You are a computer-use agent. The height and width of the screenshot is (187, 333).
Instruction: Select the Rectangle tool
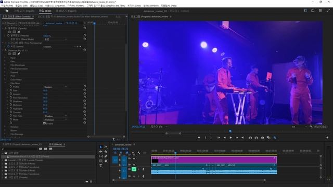(x=100, y=161)
